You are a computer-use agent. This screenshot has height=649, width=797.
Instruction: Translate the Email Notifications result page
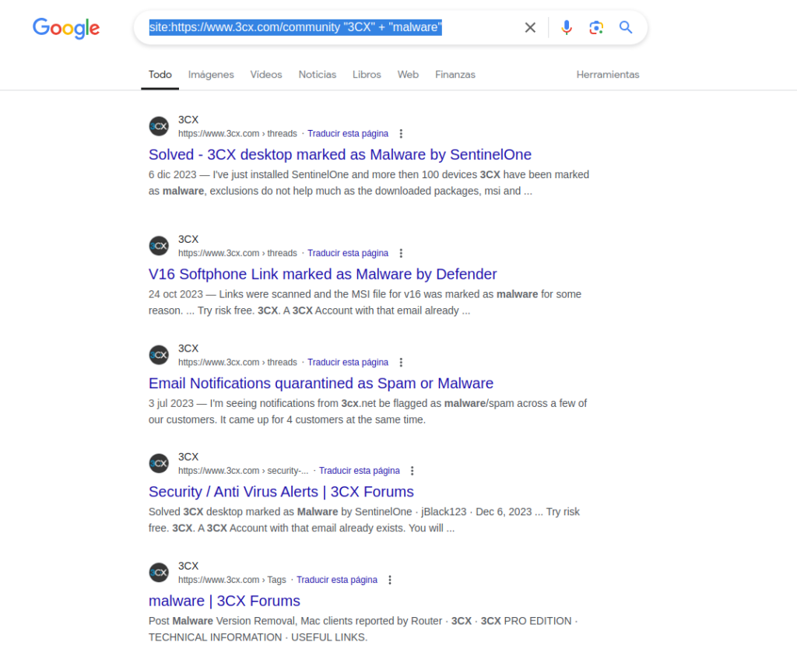pyautogui.click(x=347, y=362)
